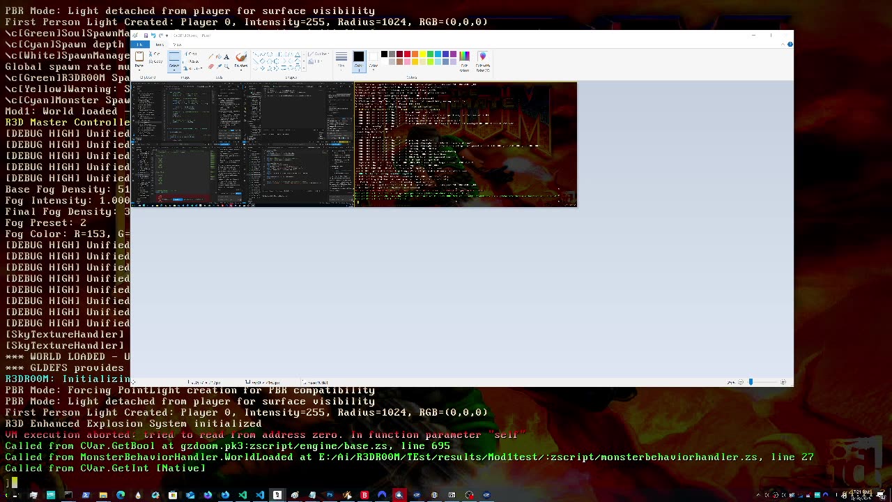The image size is (892, 502).
Task: Select the Fill with color bucket tool
Action: 219,56
